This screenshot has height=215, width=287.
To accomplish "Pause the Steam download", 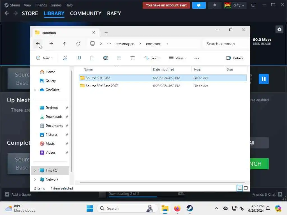I will 263,79.
